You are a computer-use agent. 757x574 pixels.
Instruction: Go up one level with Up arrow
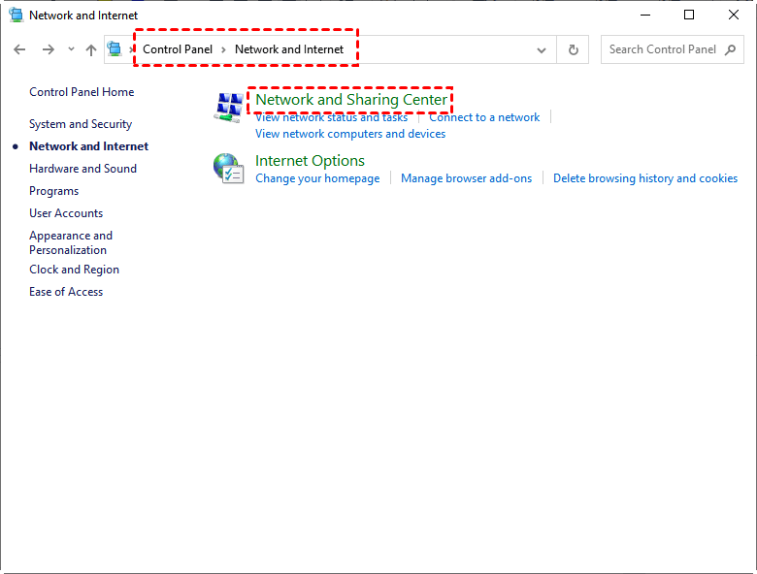click(91, 49)
